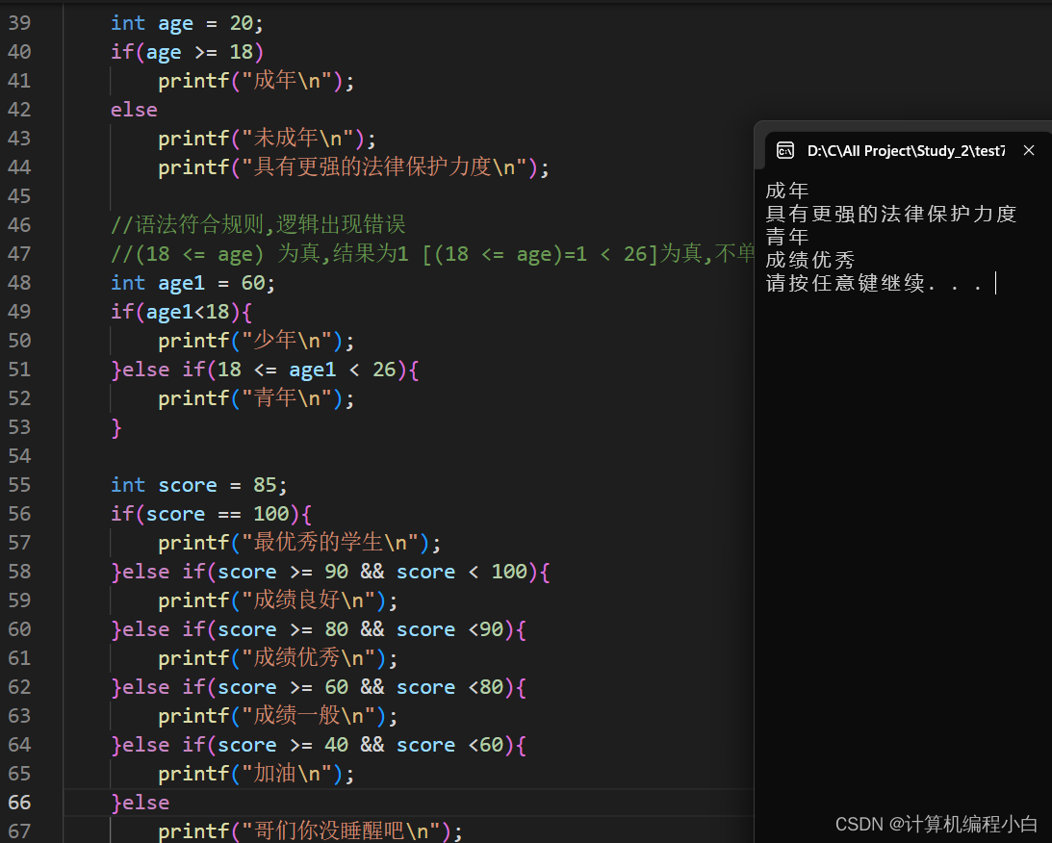Click the printf("最优秀的学生\n") statement
Screen dimensions: 1052x843
(x=299, y=543)
